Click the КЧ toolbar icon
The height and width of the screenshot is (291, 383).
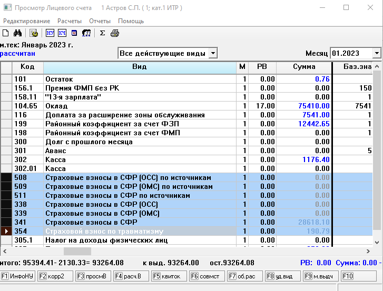(62, 33)
